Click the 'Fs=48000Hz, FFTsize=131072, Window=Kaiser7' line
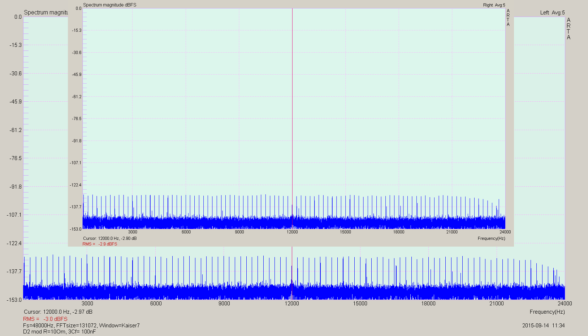 tap(81, 326)
